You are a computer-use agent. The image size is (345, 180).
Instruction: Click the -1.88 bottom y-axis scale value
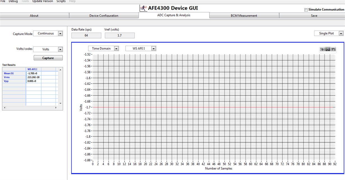tap(87, 160)
